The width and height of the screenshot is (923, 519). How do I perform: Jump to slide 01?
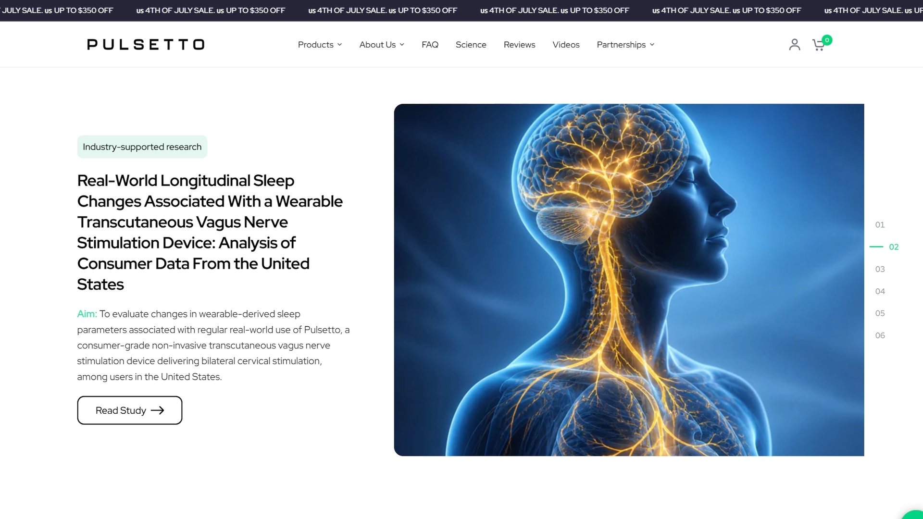(x=880, y=225)
